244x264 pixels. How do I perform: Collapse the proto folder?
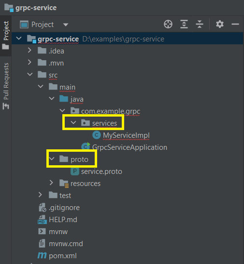pos(52,158)
